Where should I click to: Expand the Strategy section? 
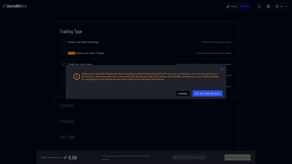(67, 121)
